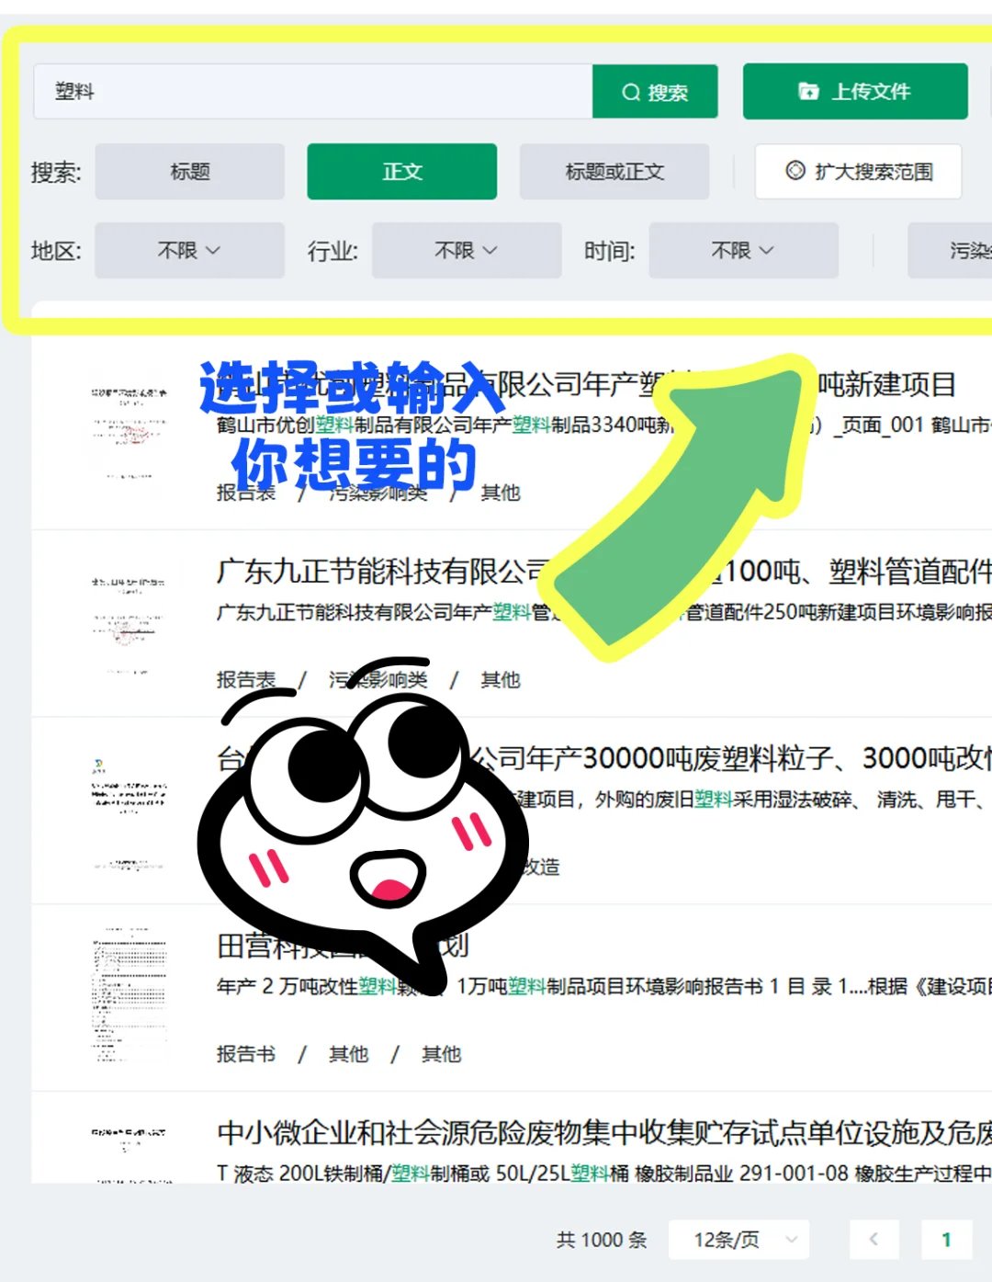Image resolution: width=992 pixels, height=1282 pixels.
Task: Select 污染影响类 tag under the first result
Action: pyautogui.click(x=375, y=494)
